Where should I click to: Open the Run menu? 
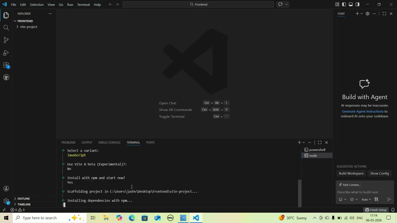tap(70, 5)
